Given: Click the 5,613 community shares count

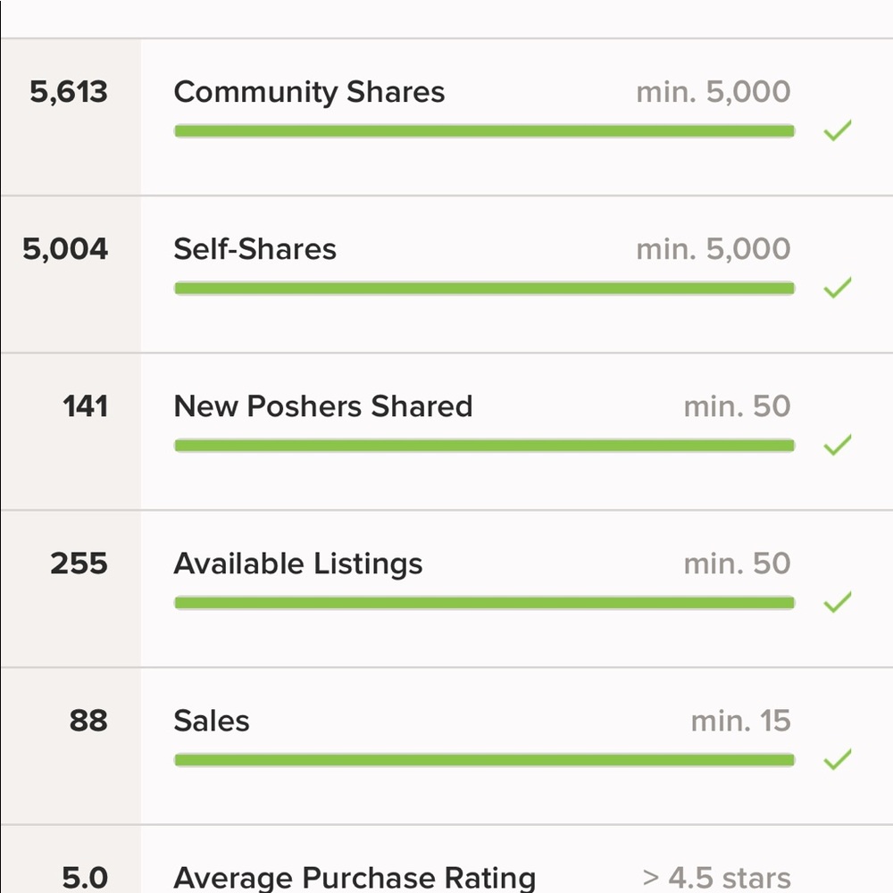Looking at the screenshot, I should tap(69, 92).
